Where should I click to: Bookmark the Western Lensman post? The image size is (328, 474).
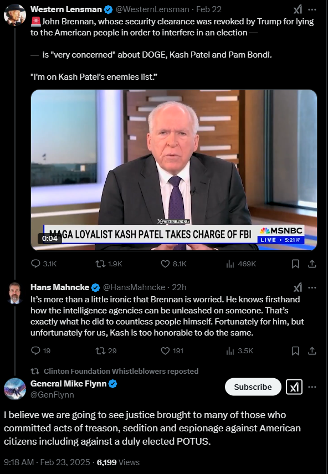pos(295,264)
